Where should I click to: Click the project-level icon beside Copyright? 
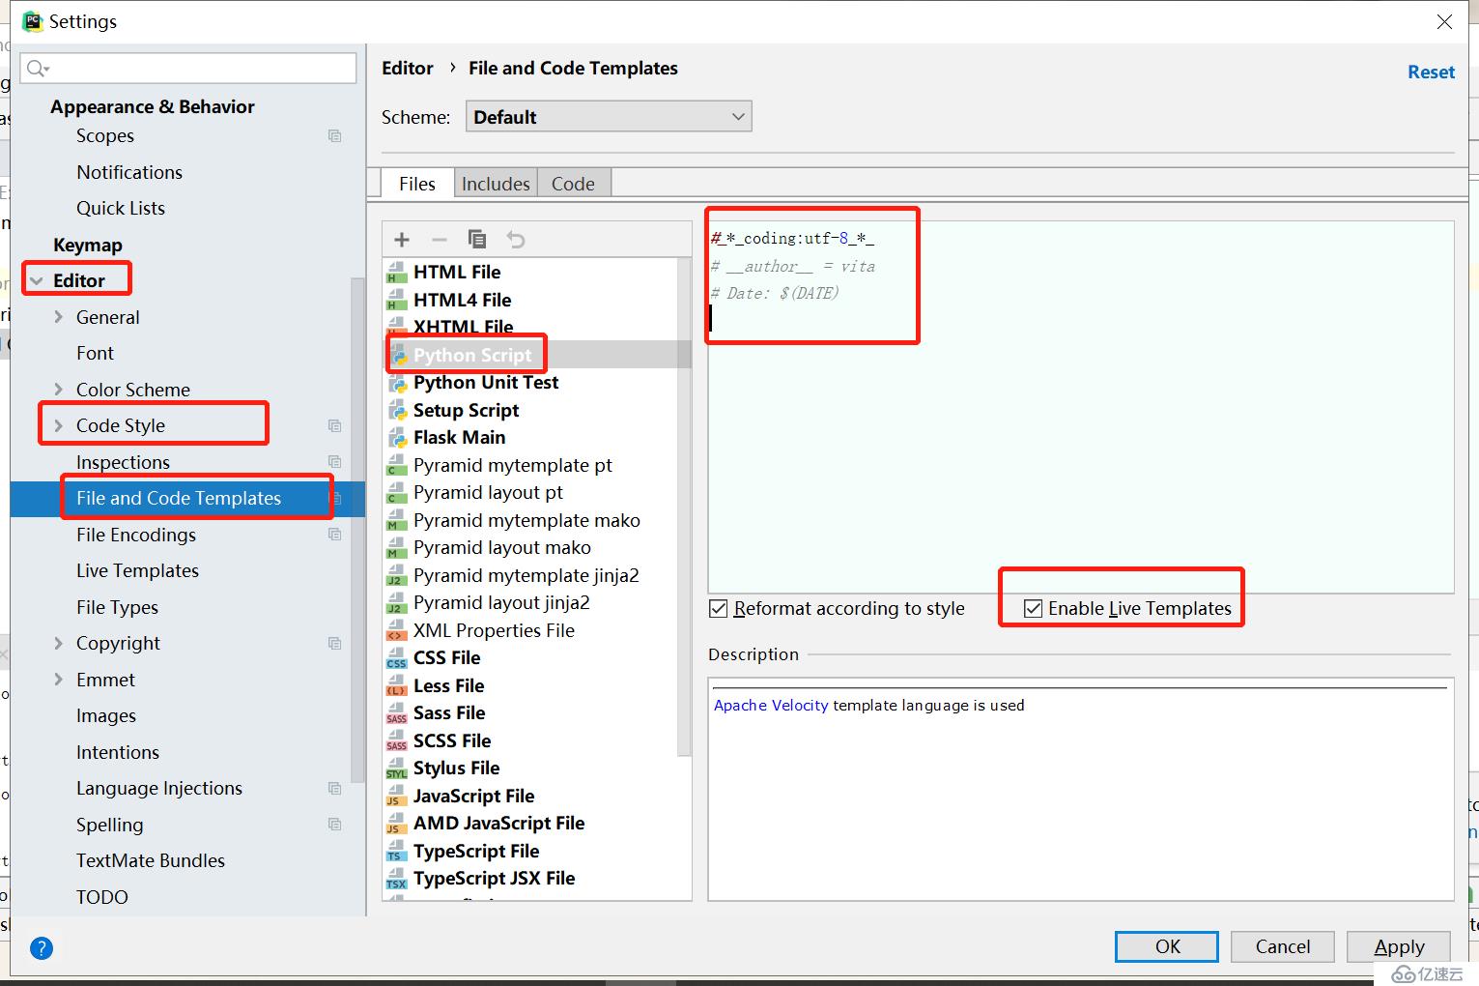tap(334, 643)
